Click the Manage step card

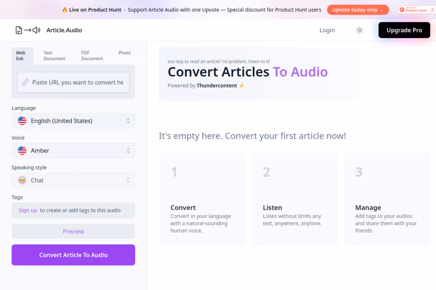[387, 199]
